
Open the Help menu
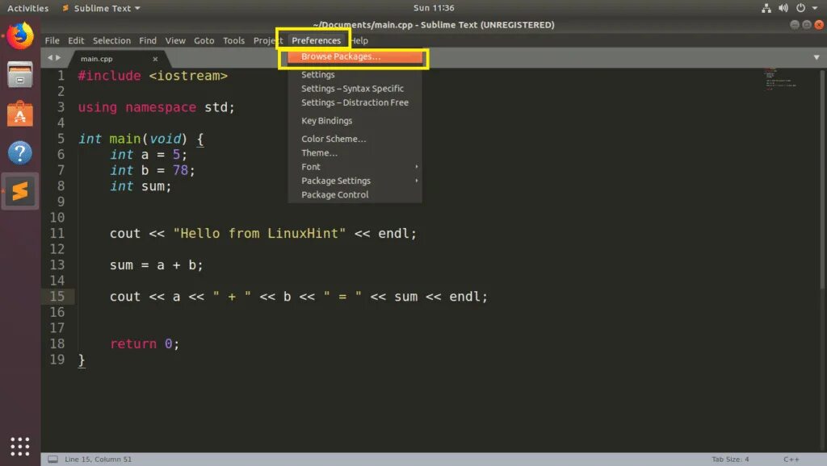point(359,40)
